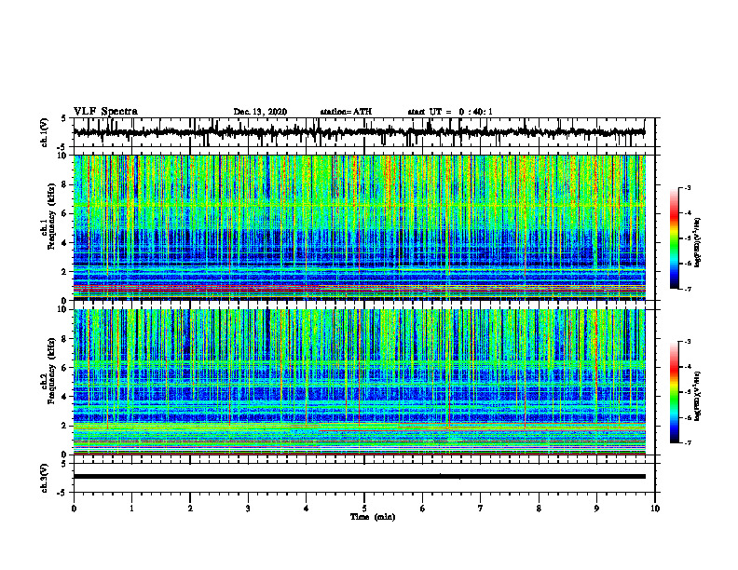The image size is (738, 570).
Task: Click the ch.2 spectrogram color scale bar
Action: [x=675, y=392]
